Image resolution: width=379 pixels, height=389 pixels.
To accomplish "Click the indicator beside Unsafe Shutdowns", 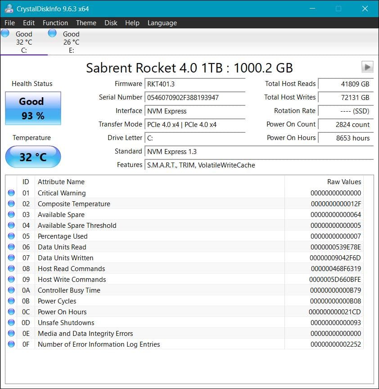I will pos(11,322).
